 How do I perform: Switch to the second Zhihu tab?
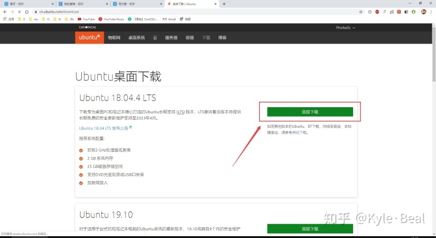83,4
